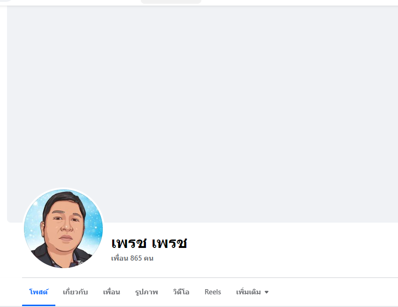
Task: Click the number 865 in friends count
Action: (136, 258)
